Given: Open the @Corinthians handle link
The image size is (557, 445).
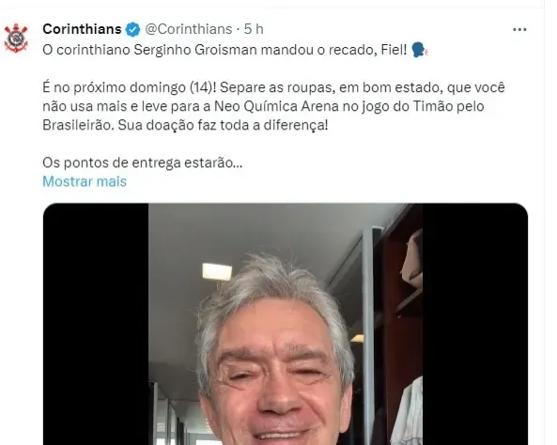Looking at the screenshot, I should click(x=189, y=29).
